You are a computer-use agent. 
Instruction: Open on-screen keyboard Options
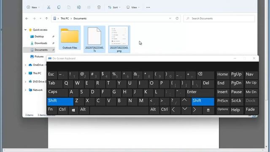pos(223,110)
